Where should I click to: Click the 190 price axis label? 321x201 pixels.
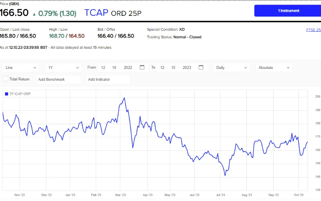click(318, 110)
